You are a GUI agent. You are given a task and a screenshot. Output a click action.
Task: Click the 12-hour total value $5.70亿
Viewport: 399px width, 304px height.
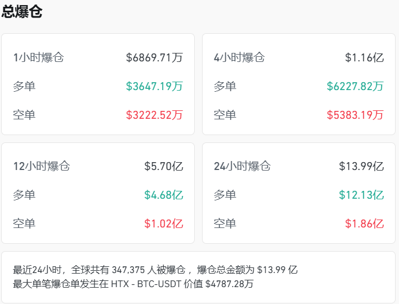click(163, 167)
